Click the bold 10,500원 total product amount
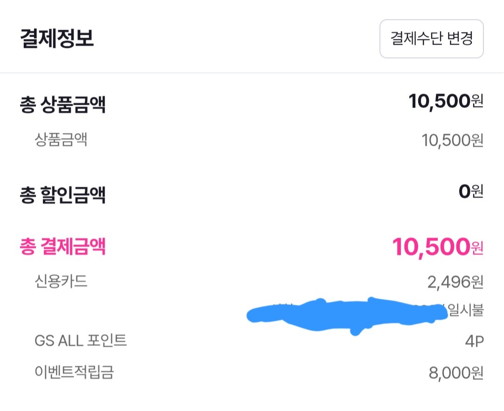This screenshot has height=411, width=504. (445, 101)
